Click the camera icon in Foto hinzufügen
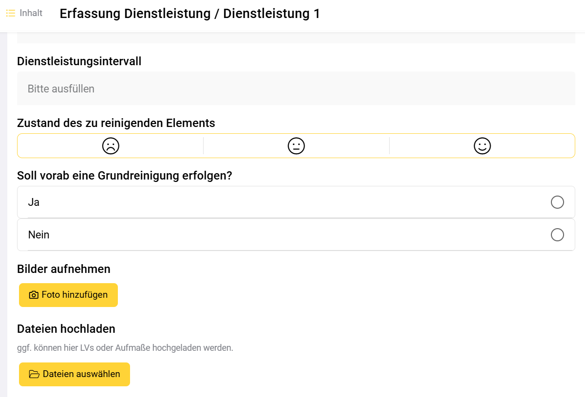The width and height of the screenshot is (585, 397). pyautogui.click(x=34, y=295)
